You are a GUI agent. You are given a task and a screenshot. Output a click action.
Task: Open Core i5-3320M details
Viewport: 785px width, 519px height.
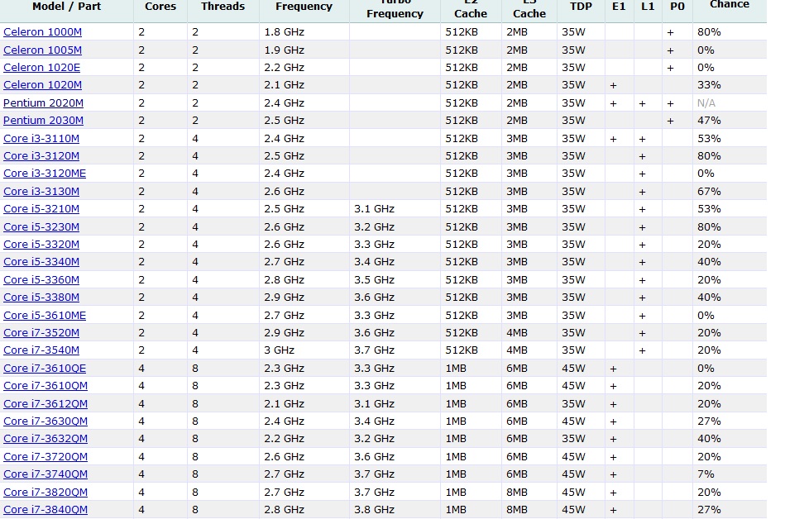point(41,245)
